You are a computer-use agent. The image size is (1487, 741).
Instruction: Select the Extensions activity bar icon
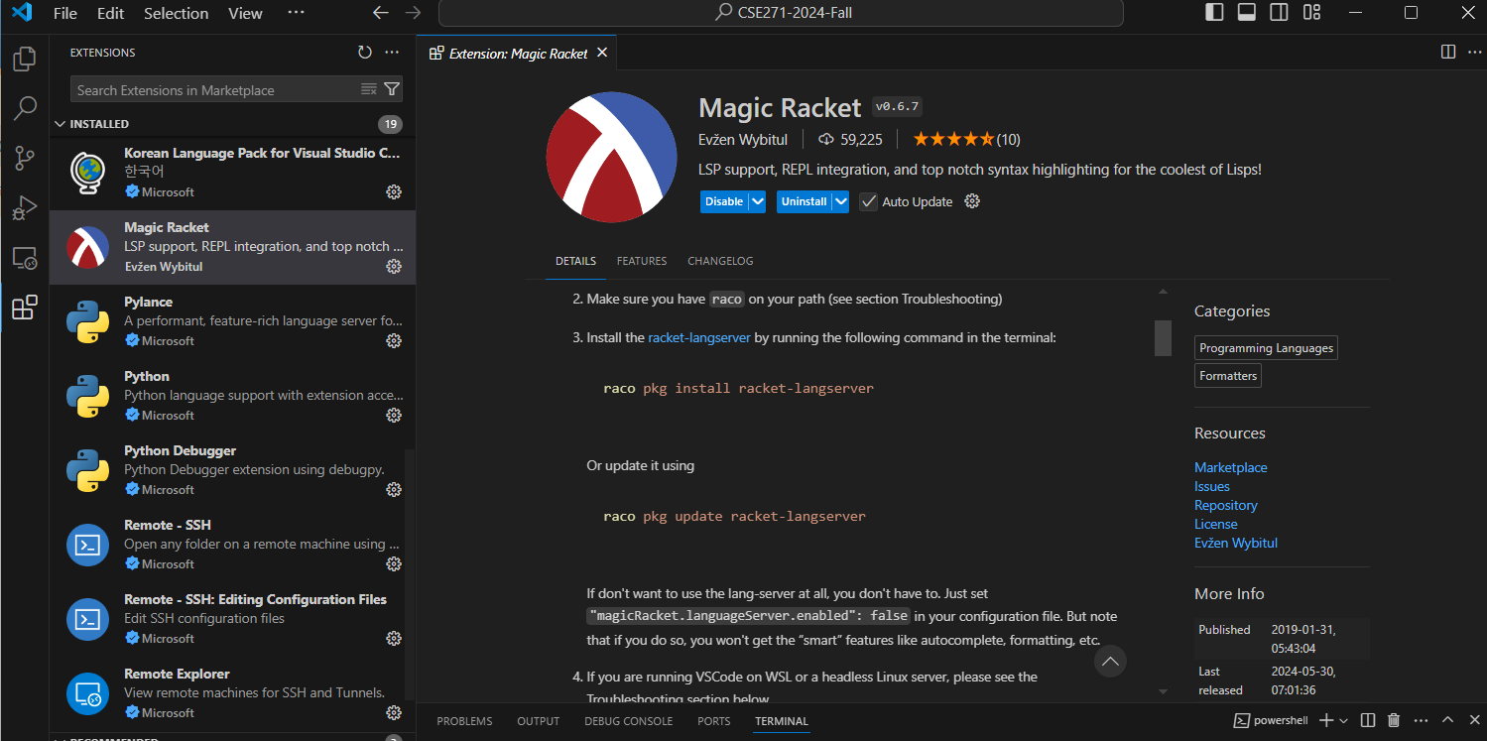(25, 308)
